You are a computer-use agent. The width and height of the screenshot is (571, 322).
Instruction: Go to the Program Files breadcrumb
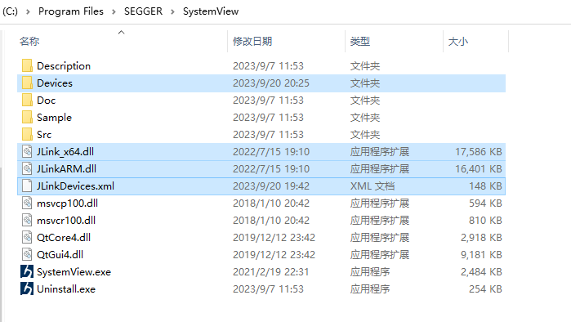click(70, 11)
